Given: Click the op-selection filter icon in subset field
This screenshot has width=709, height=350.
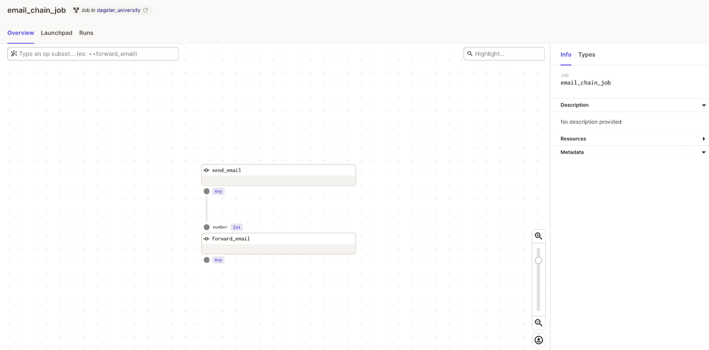Looking at the screenshot, I should tap(14, 53).
